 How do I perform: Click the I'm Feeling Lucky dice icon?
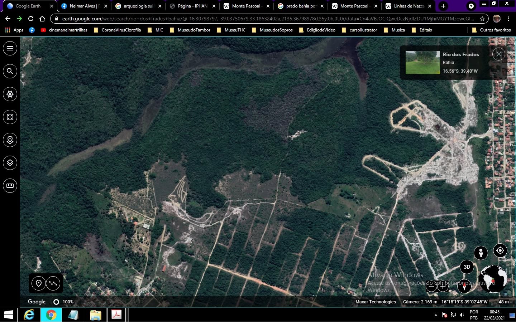10,117
